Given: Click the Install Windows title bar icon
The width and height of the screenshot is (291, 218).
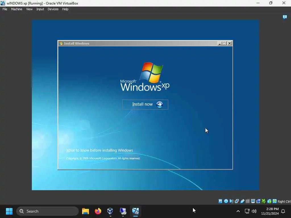Looking at the screenshot, I should (x=61, y=43).
